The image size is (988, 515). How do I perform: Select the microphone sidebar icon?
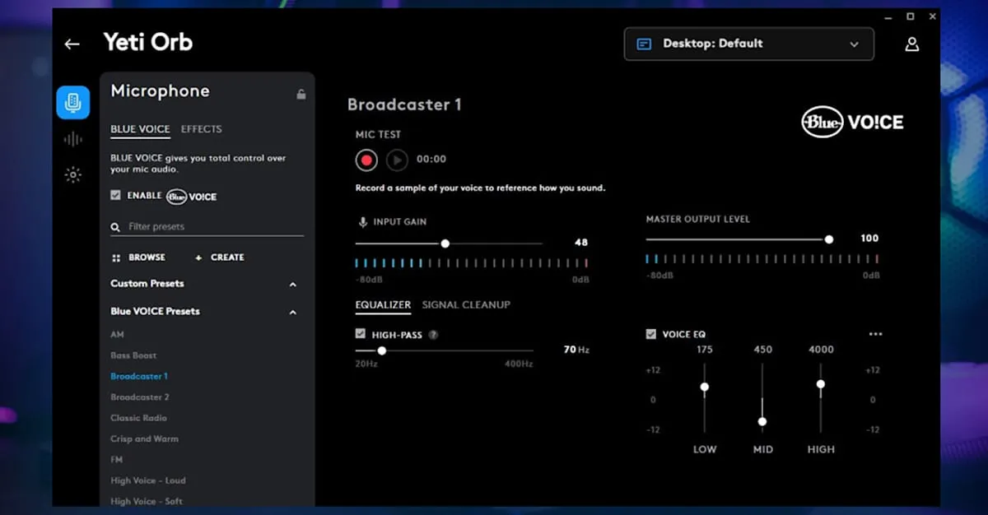pyautogui.click(x=73, y=102)
